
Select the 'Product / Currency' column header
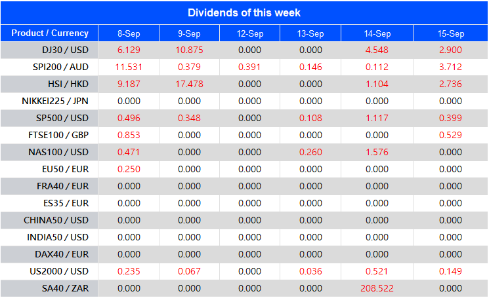tap(50, 33)
